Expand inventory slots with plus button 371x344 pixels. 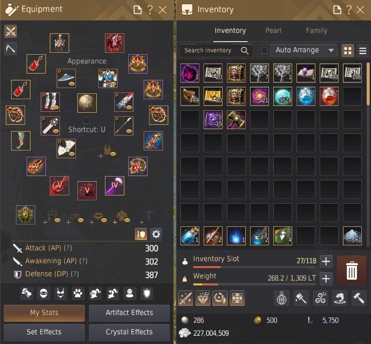pyautogui.click(x=326, y=261)
